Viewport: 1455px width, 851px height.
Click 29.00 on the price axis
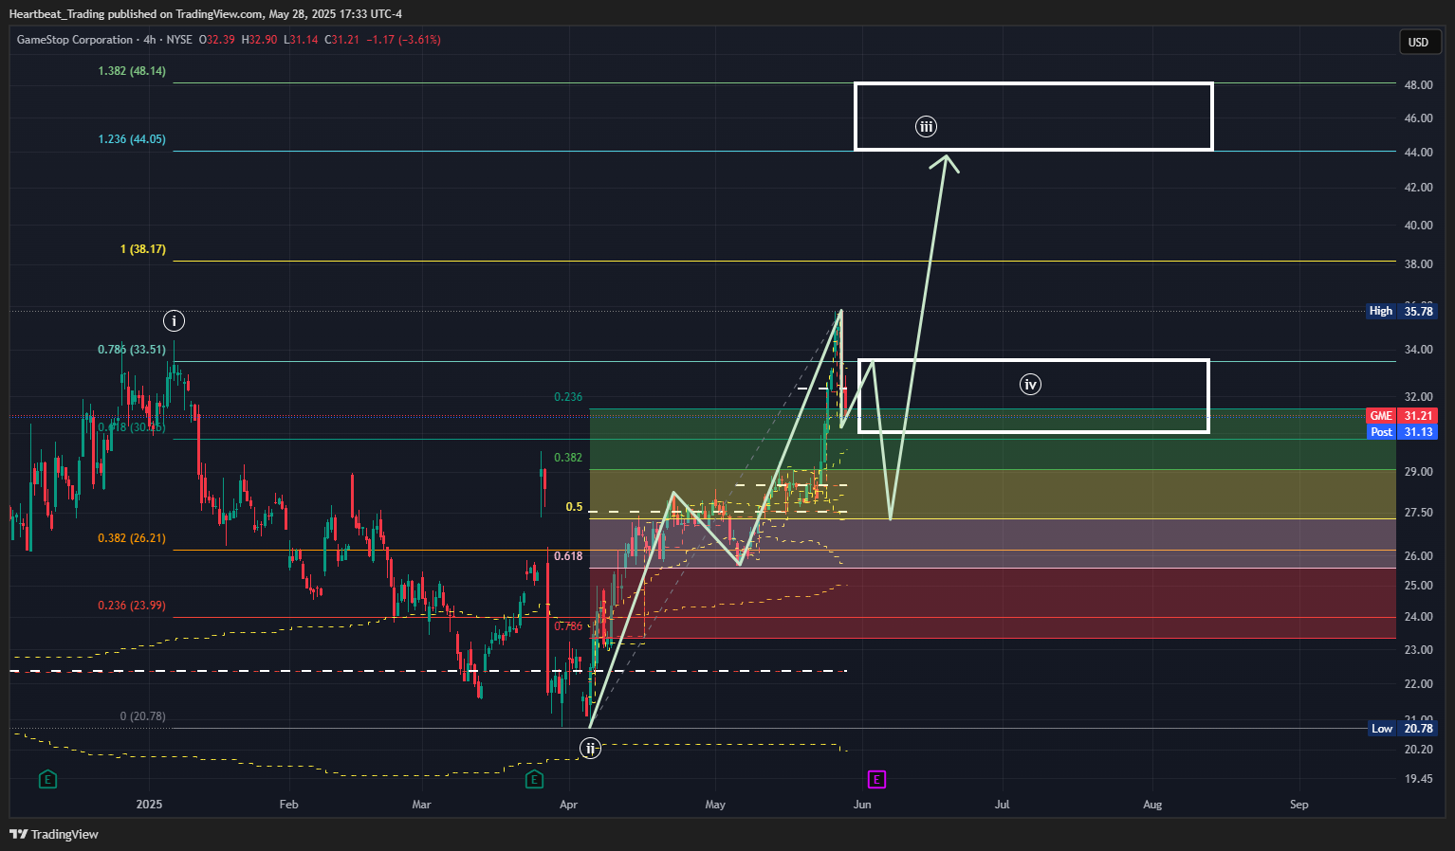click(1419, 472)
